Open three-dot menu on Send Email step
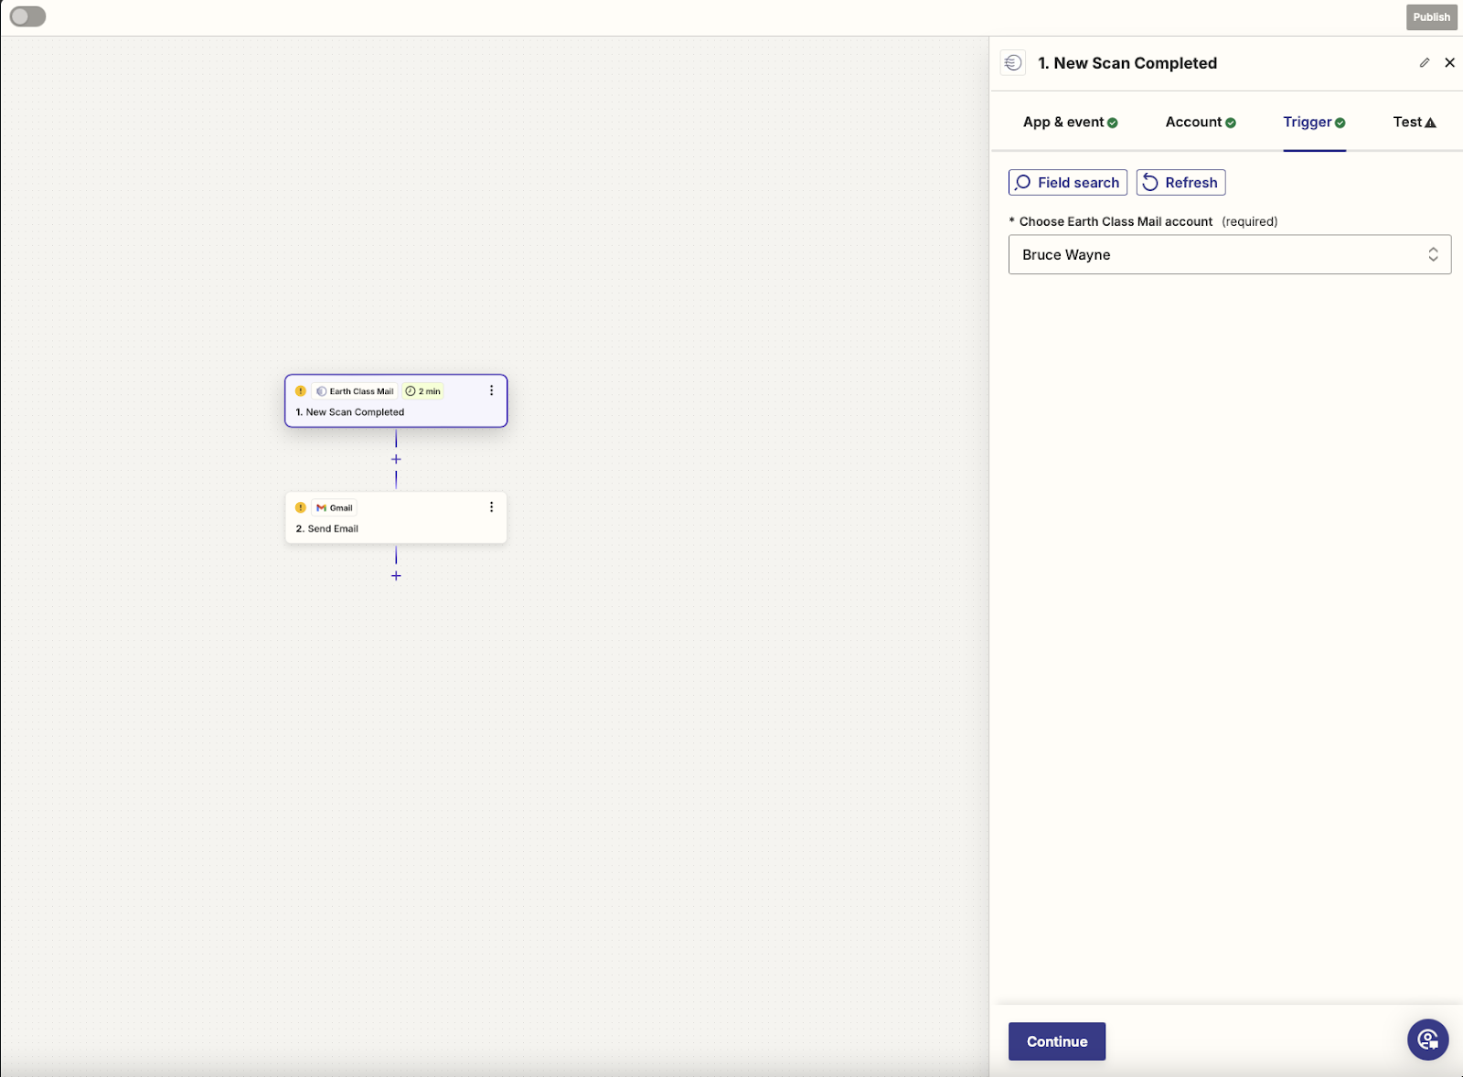This screenshot has height=1077, width=1463. (x=491, y=507)
